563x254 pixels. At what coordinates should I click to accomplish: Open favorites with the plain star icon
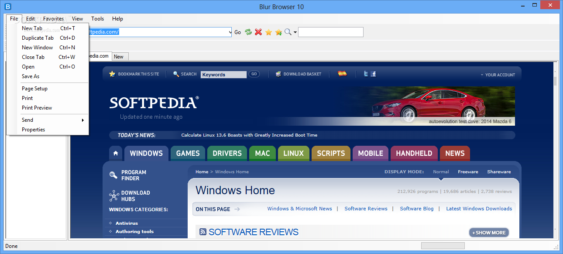click(268, 32)
